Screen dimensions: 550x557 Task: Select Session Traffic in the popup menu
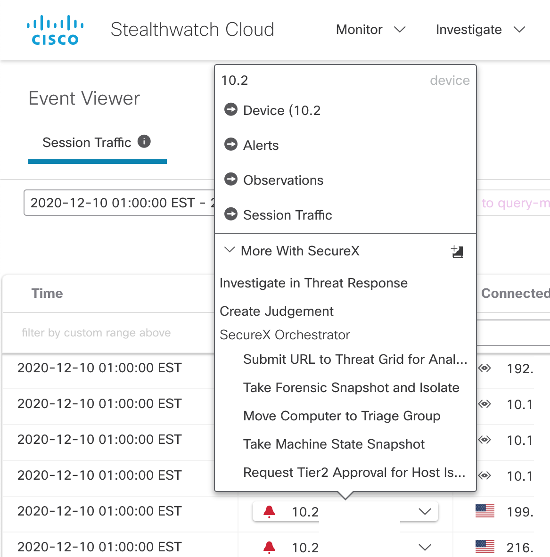coord(287,215)
